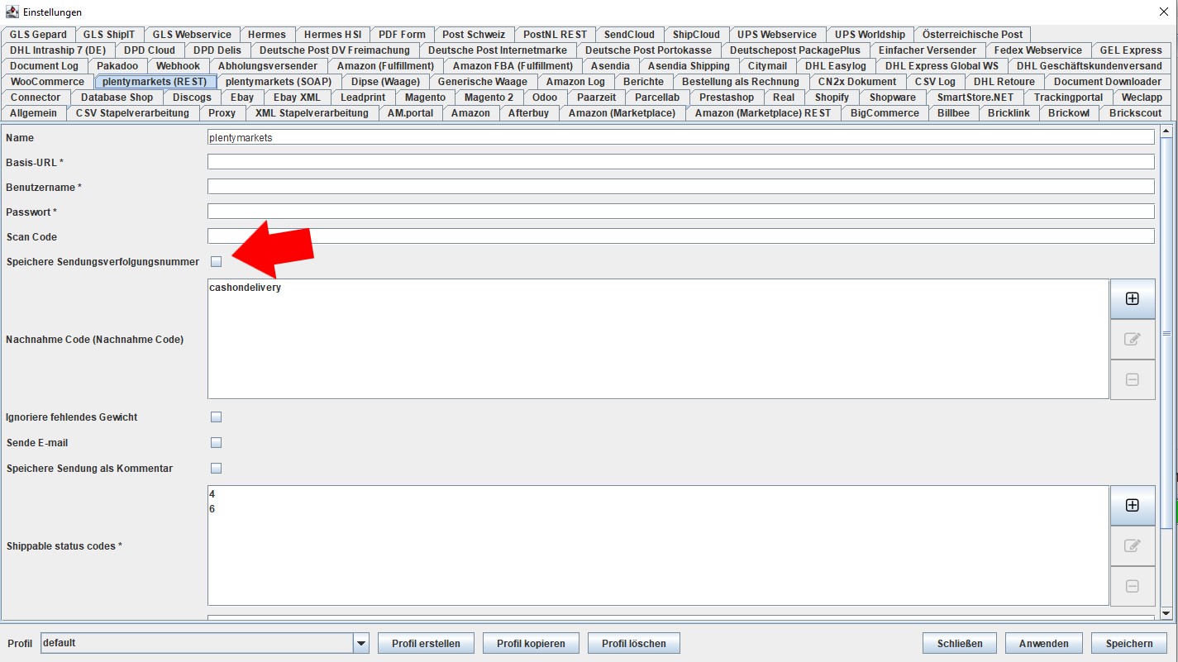Select the Amazon FBA (Fulfillment) tab
The image size is (1178, 662).
coord(513,66)
